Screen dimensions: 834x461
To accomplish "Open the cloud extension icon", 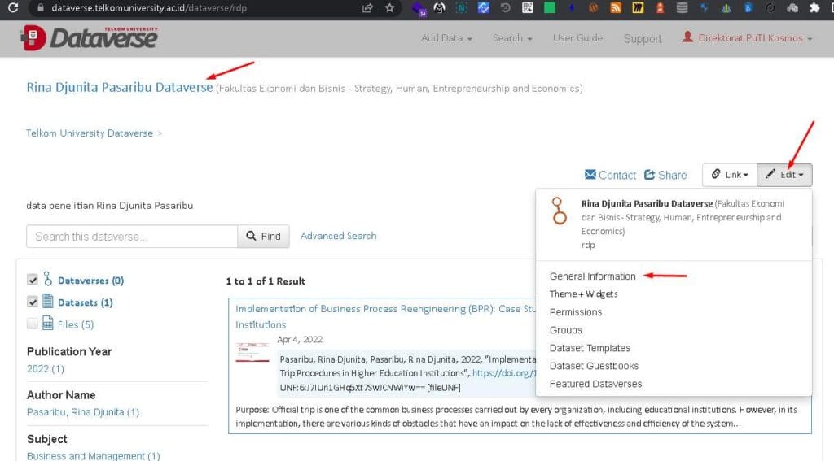I will coord(792,8).
